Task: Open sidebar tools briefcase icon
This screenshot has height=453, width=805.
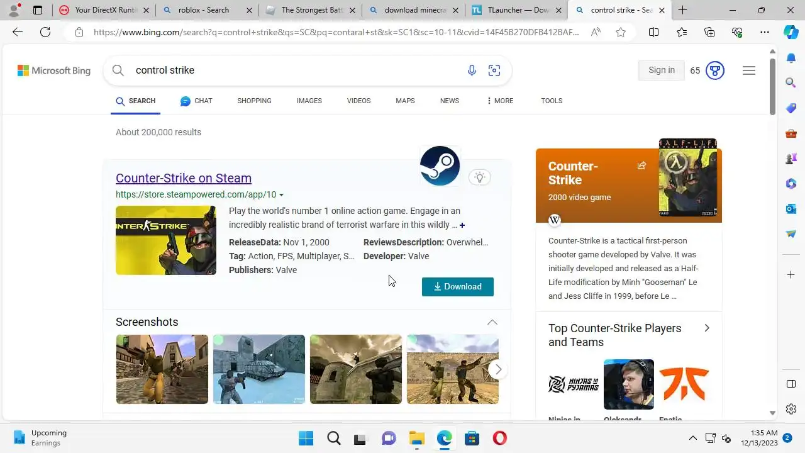Action: [x=791, y=133]
